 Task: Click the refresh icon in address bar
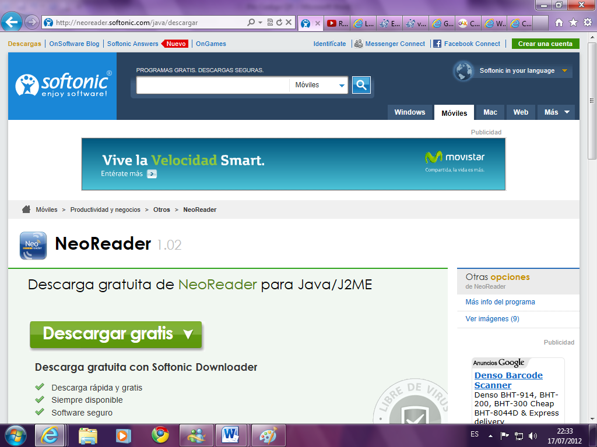click(x=279, y=23)
